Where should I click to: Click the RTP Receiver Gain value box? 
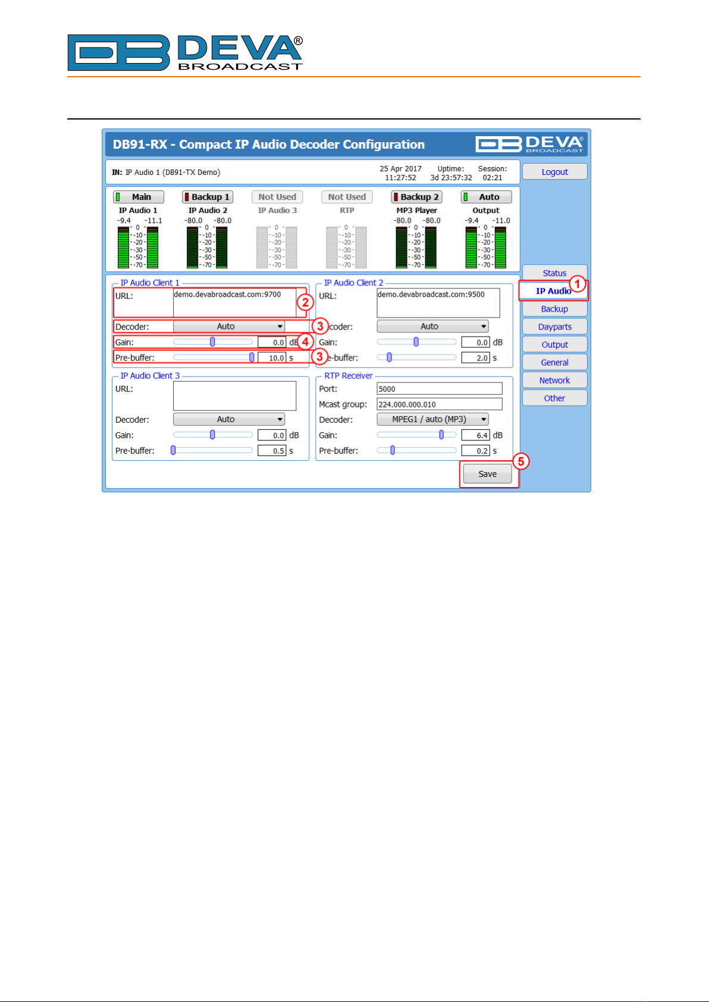(x=475, y=435)
